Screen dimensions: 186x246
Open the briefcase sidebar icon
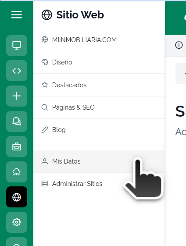point(17,146)
